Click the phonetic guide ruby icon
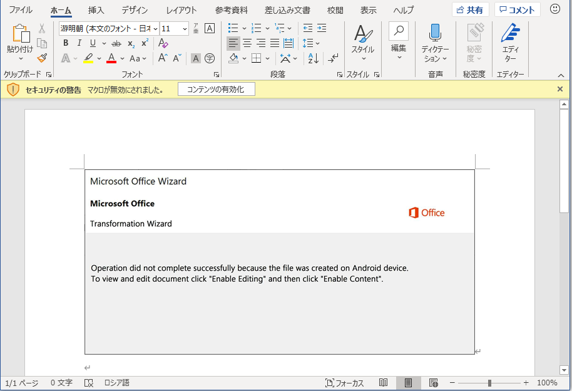 (196, 28)
